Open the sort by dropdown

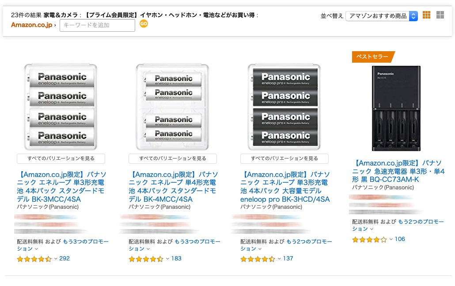(381, 16)
